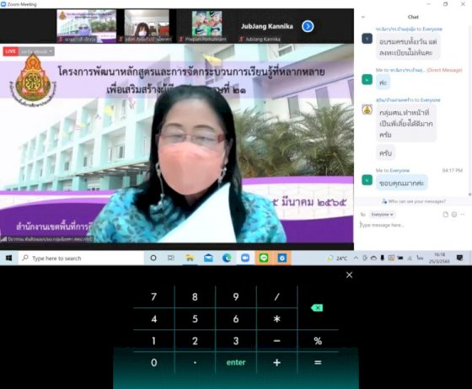Tap the decimal point key

195,363
